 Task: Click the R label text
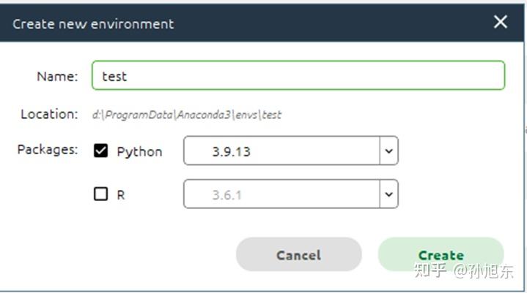tap(121, 195)
